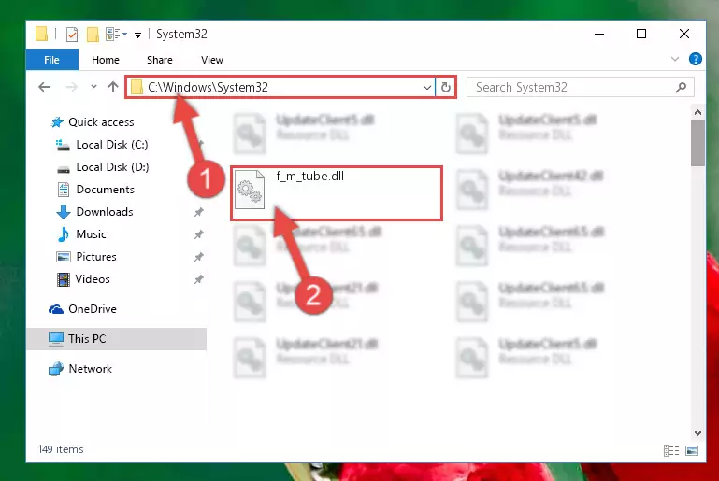The height and width of the screenshot is (481, 719).
Task: Click the pin icon next to Downloads
Action: coord(198,212)
